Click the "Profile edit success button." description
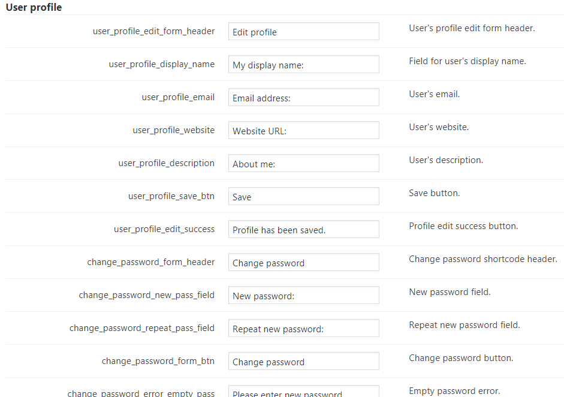 [463, 226]
